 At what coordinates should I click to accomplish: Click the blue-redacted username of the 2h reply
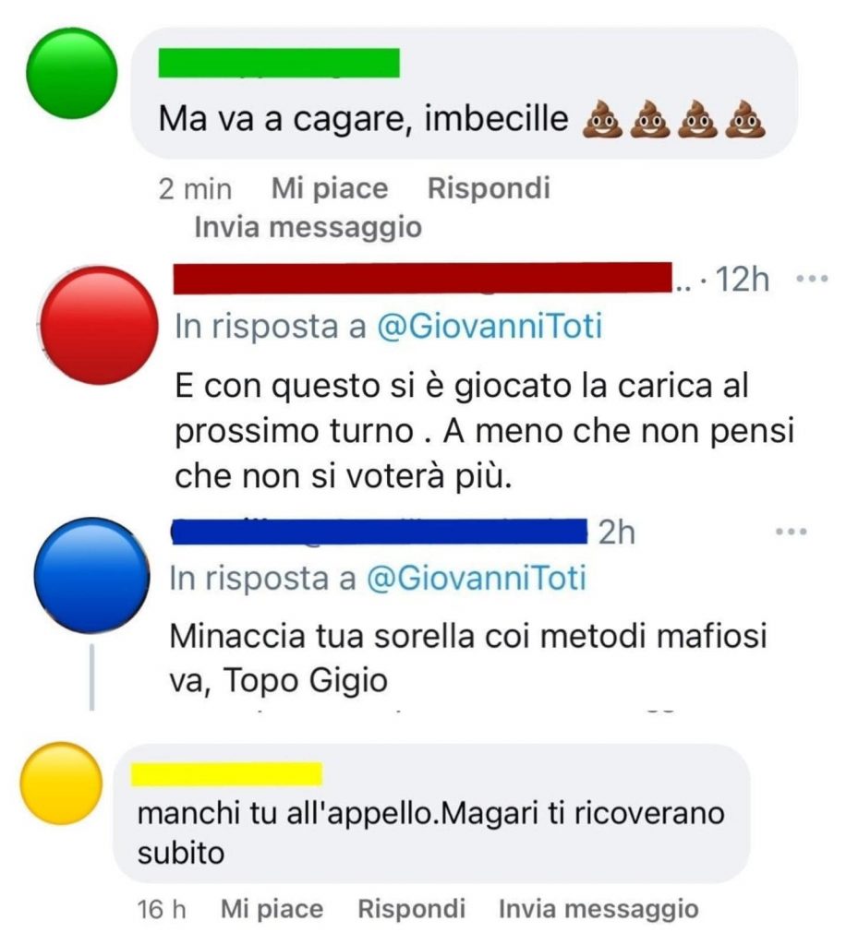[381, 532]
